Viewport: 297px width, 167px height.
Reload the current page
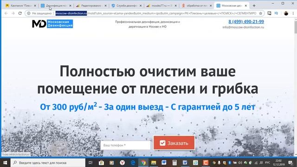click(20, 13)
